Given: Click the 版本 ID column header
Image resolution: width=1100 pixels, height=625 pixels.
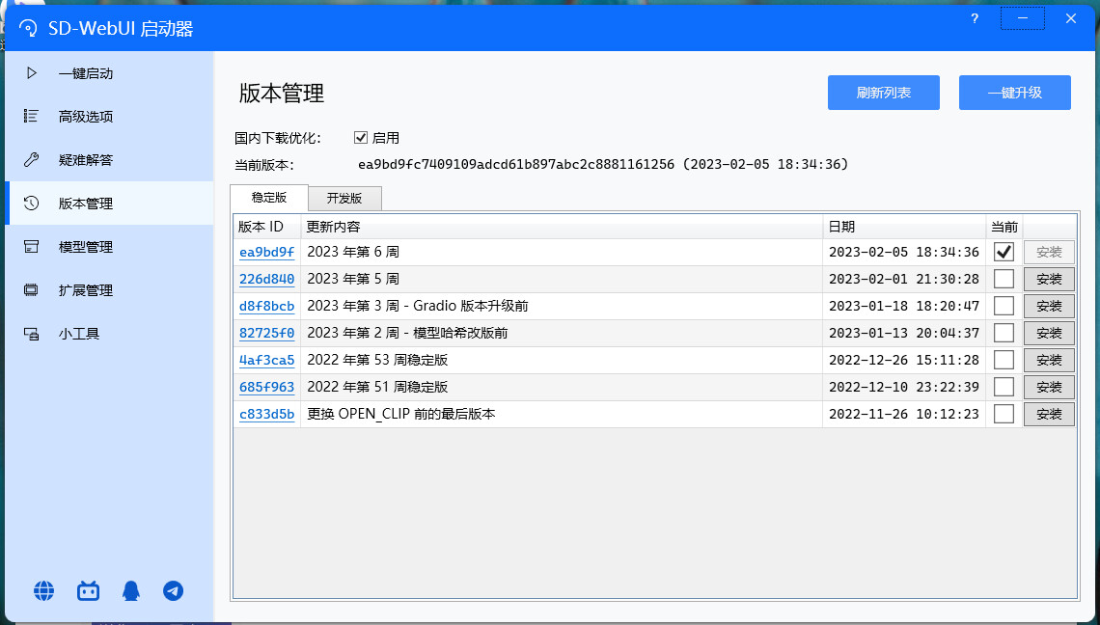Looking at the screenshot, I should coord(268,227).
